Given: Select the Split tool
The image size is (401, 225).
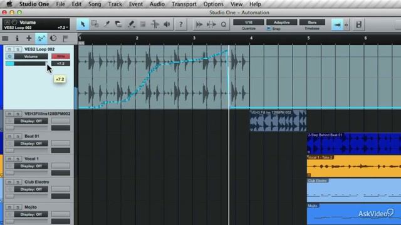Looking at the screenshot, I should pyautogui.click(x=107, y=24).
